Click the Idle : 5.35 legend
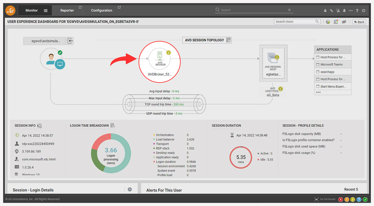The image size is (374, 206). pos(265,159)
